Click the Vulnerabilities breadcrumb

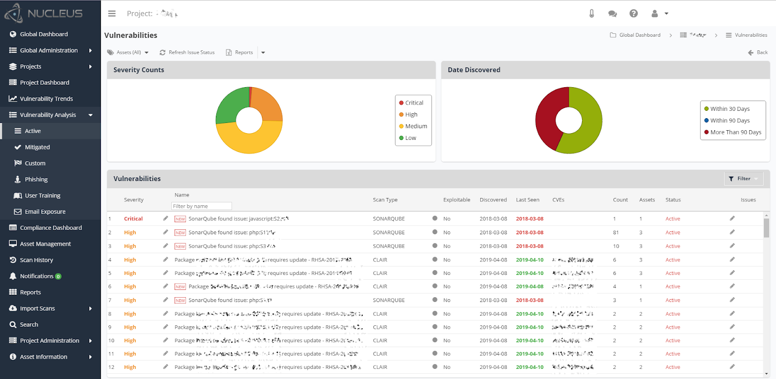point(747,35)
